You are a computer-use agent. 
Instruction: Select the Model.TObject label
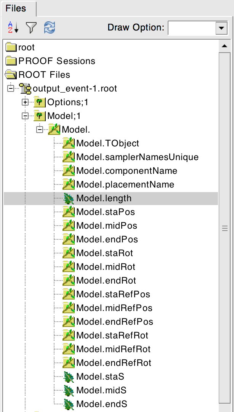pos(108,143)
